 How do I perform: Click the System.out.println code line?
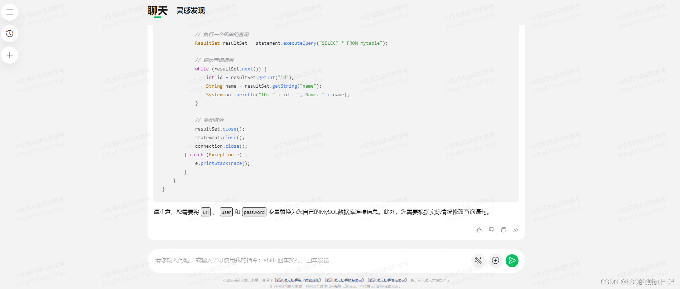pos(278,95)
